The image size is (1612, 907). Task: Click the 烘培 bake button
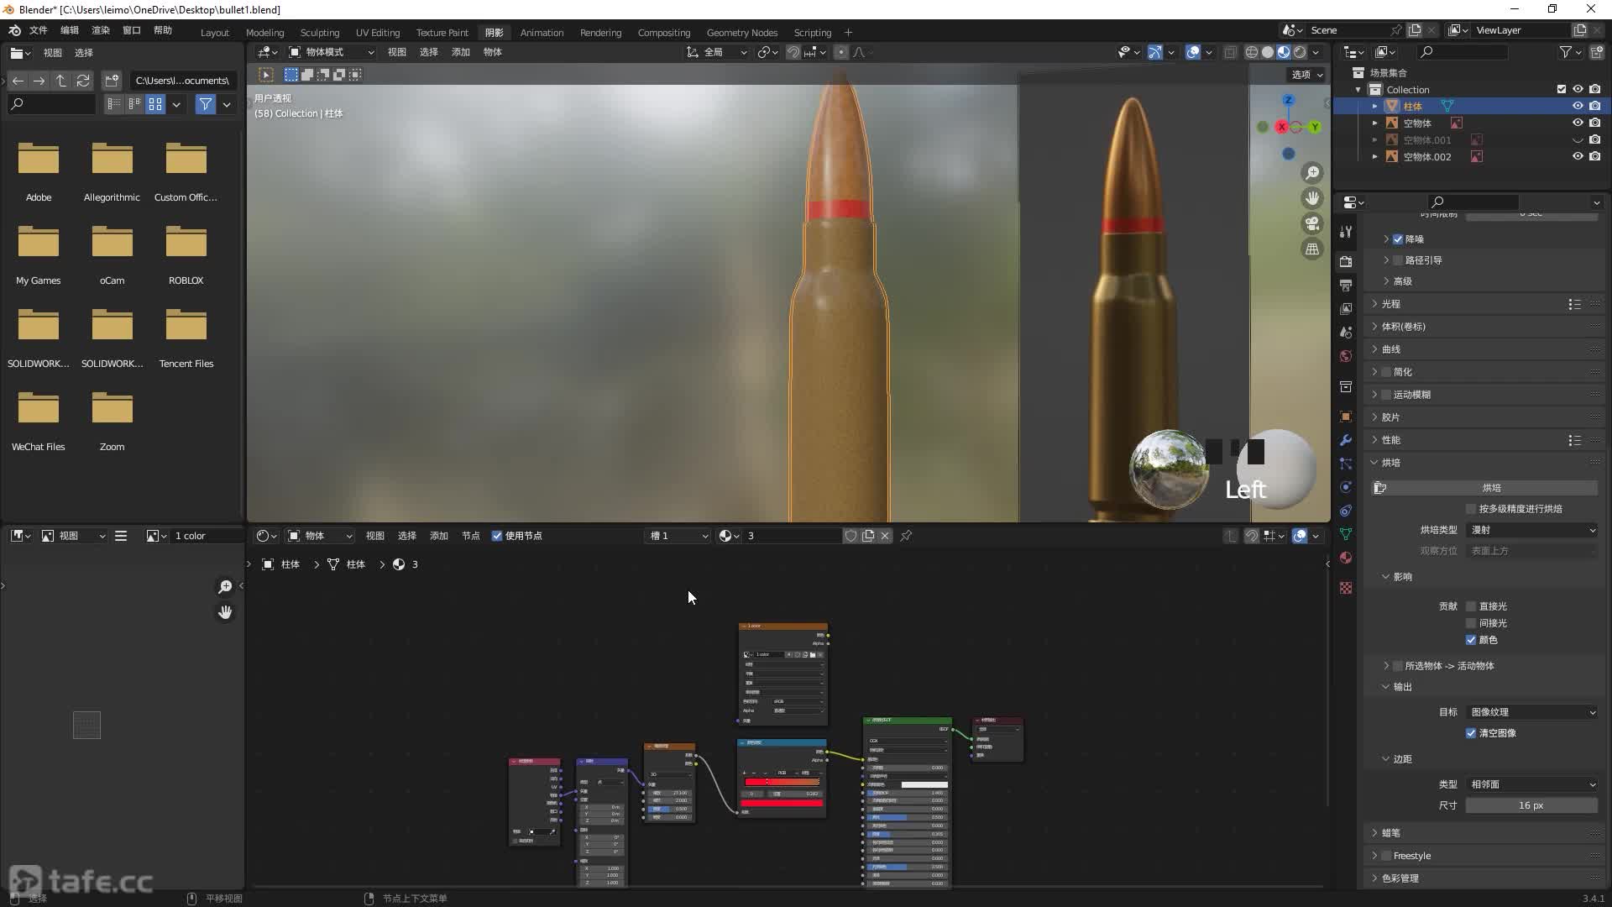point(1484,488)
